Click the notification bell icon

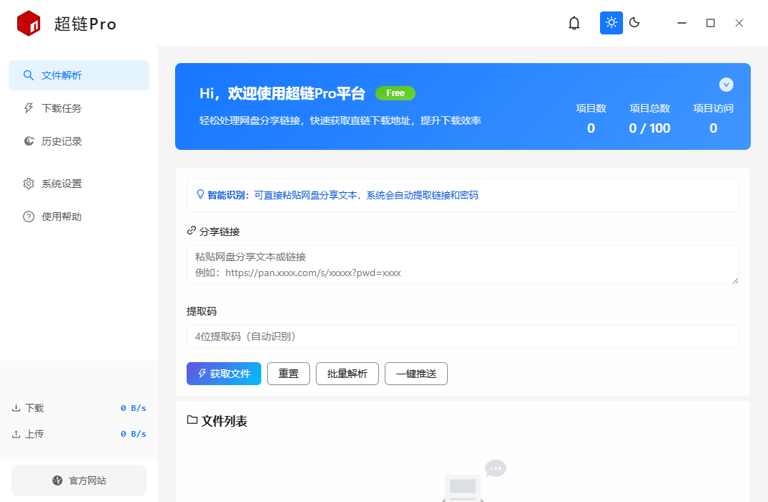pos(573,22)
